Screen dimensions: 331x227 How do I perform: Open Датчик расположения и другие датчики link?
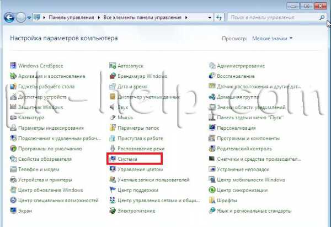point(259,87)
